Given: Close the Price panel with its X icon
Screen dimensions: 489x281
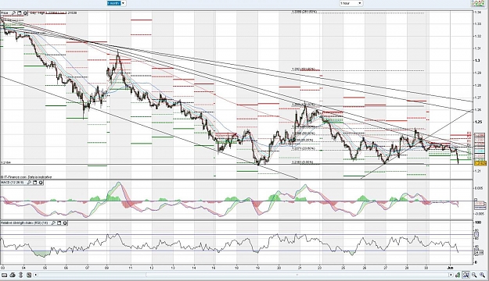Looking at the screenshot, I should click(x=25, y=13).
